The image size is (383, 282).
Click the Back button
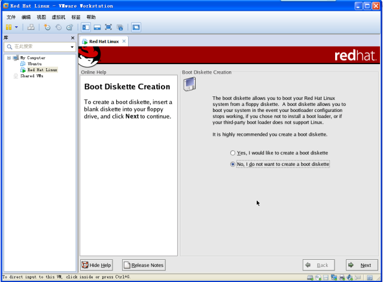(x=318, y=265)
